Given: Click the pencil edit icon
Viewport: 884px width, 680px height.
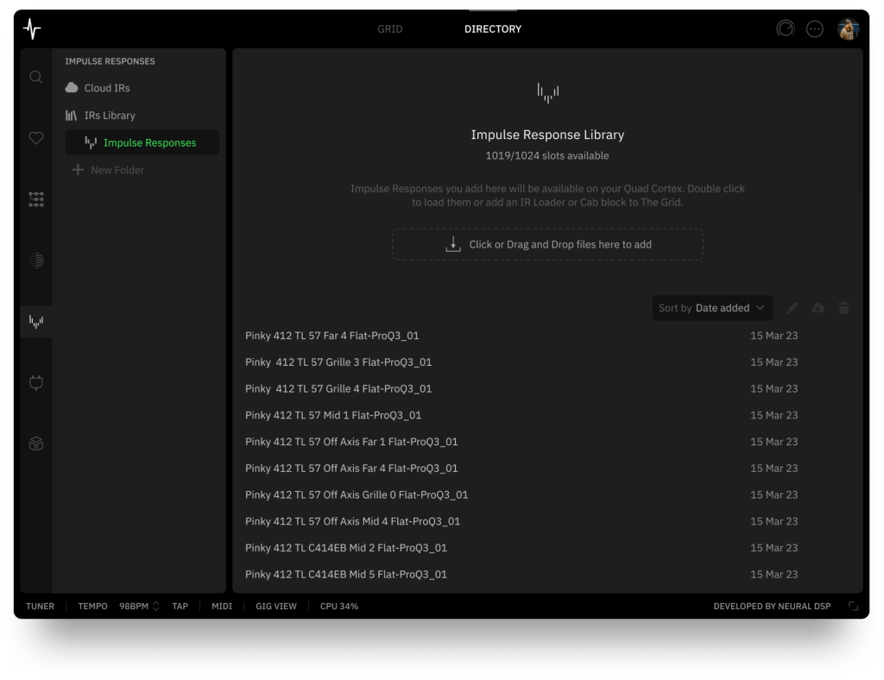Looking at the screenshot, I should 792,308.
